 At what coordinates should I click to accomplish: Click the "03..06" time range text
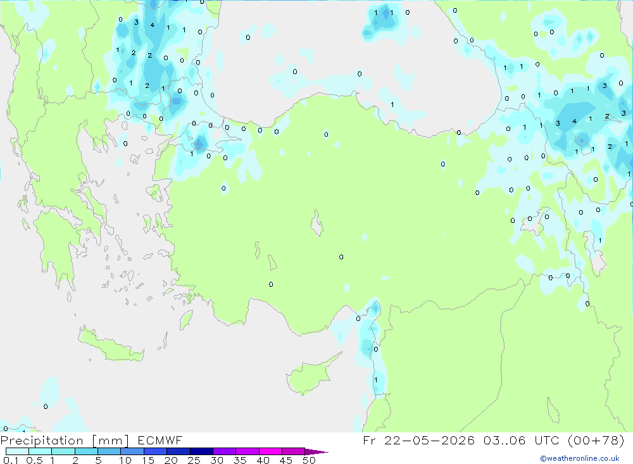pyautogui.click(x=505, y=440)
